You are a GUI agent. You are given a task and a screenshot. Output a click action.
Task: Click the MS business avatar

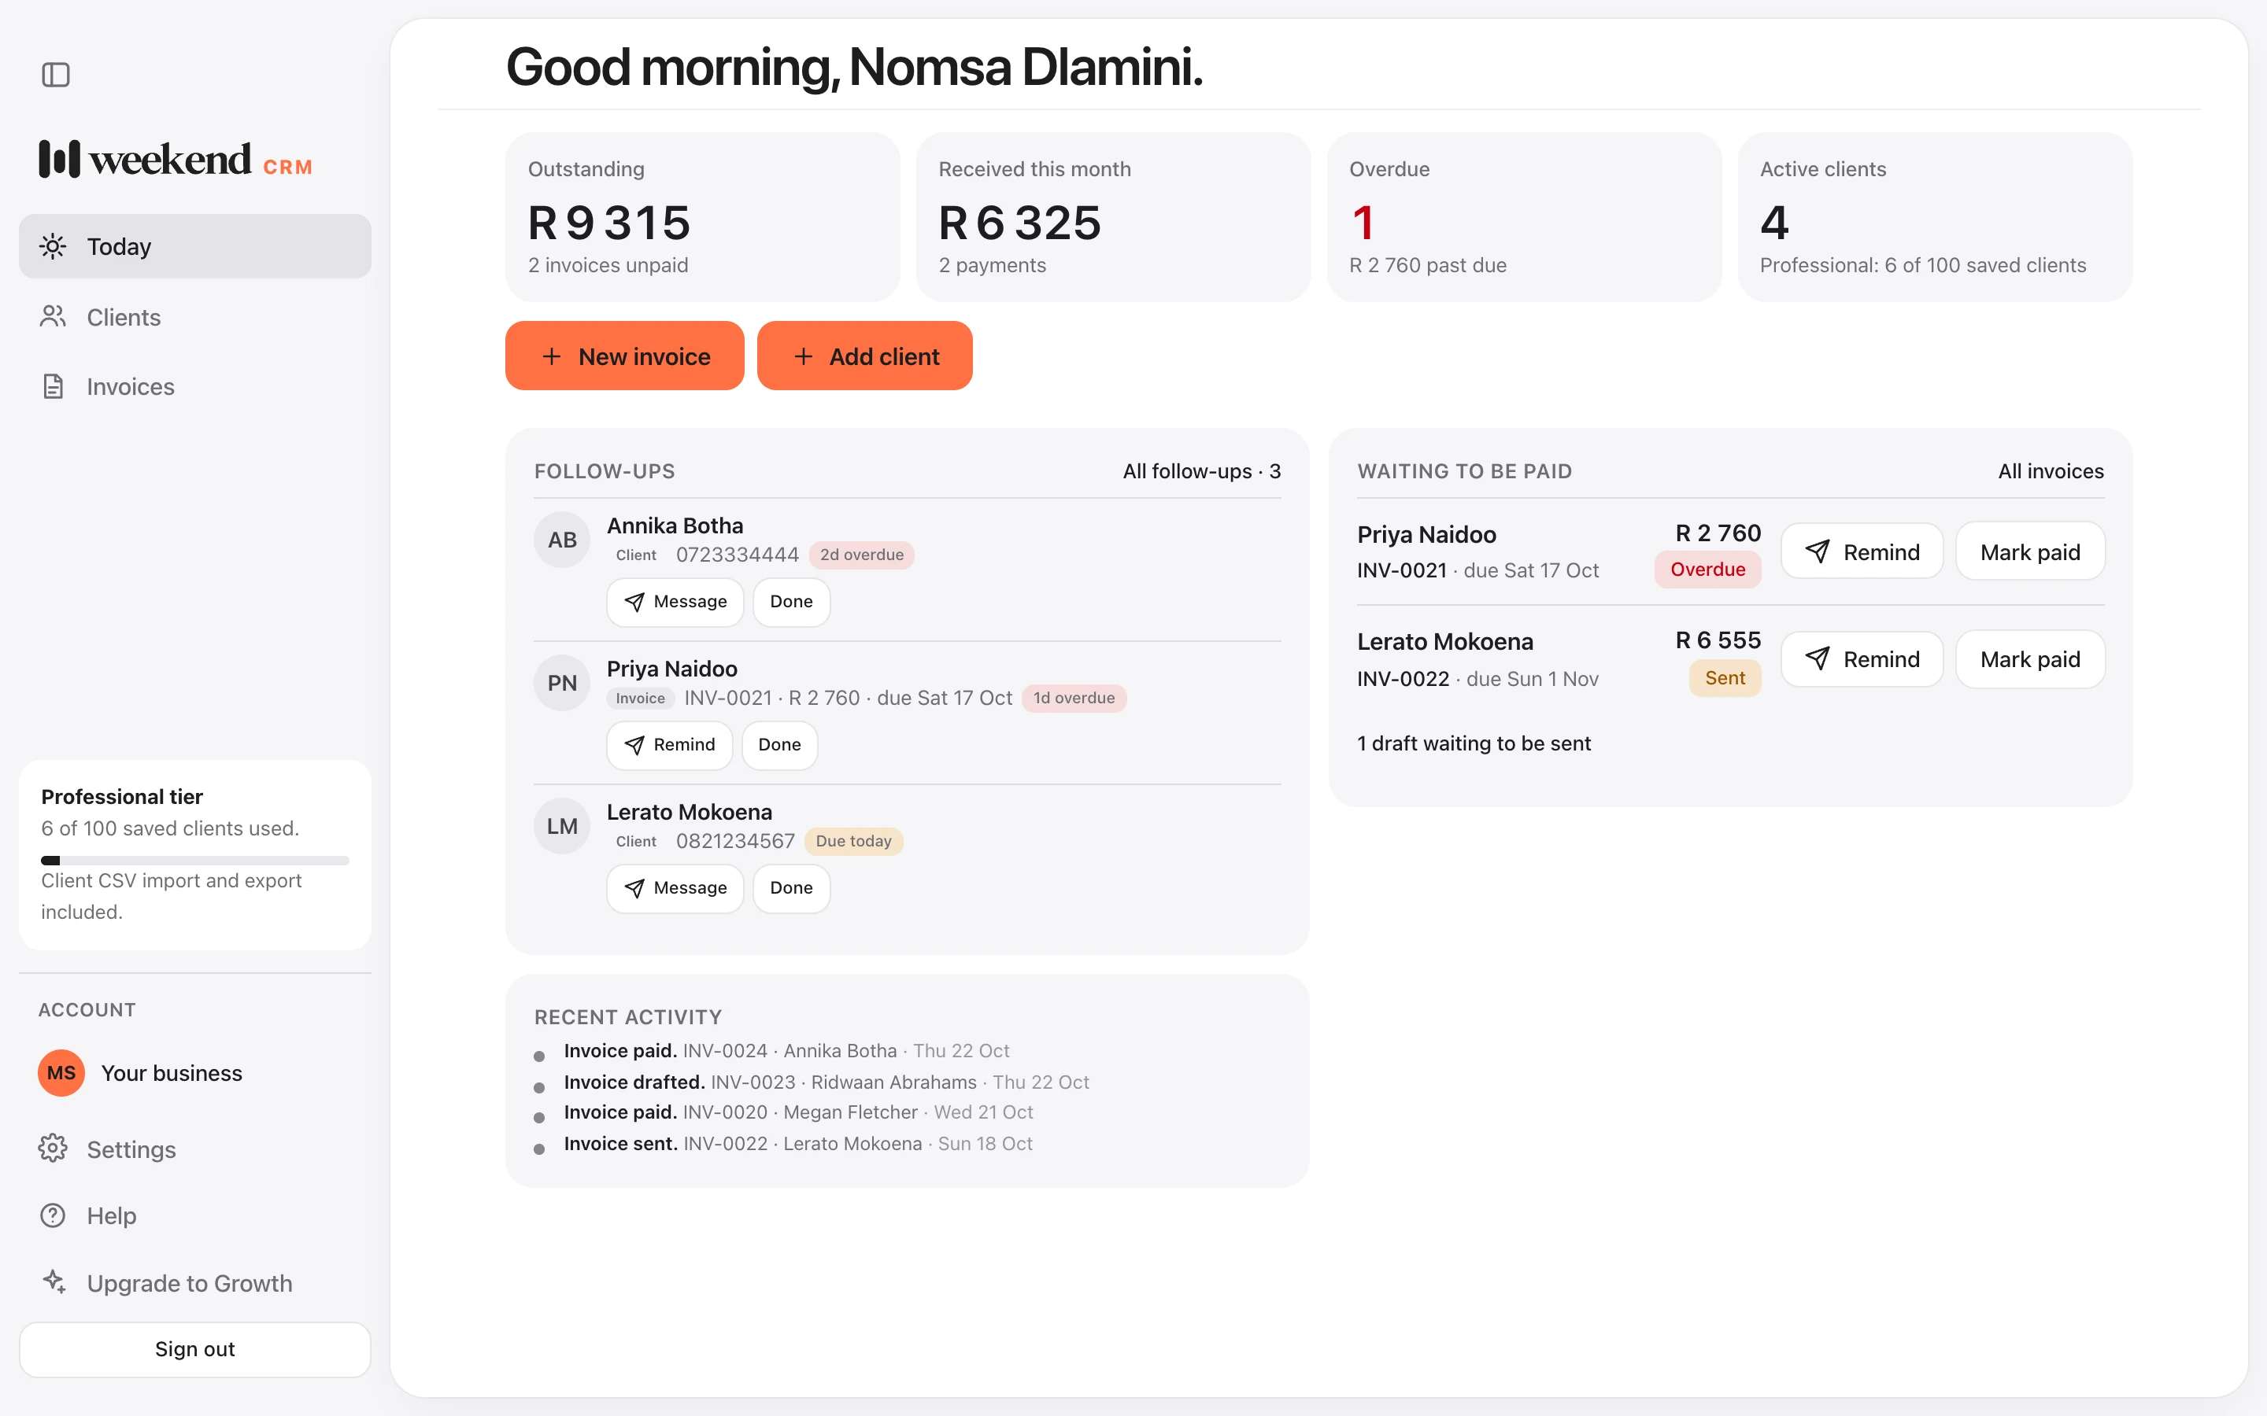61,1072
